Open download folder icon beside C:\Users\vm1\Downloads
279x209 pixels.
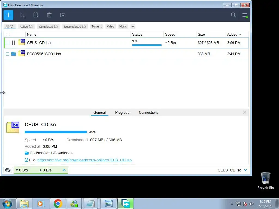point(27,153)
